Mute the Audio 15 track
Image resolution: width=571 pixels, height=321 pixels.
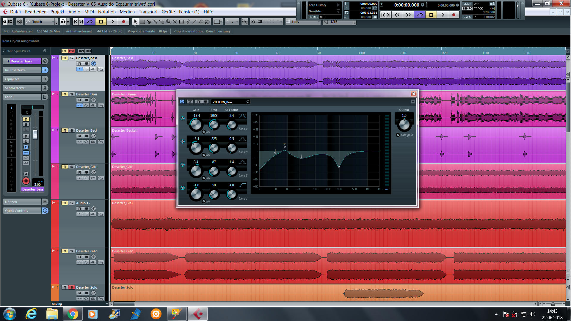coord(65,203)
